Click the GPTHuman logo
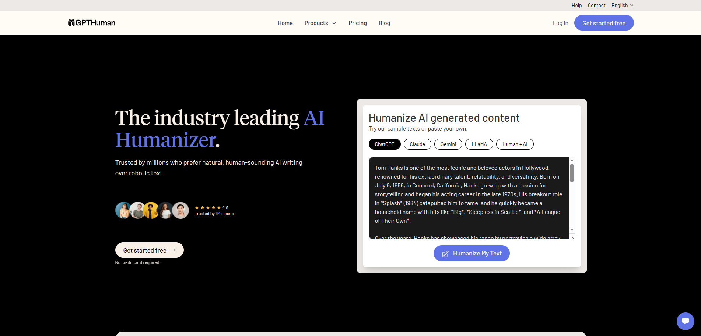The height and width of the screenshot is (336, 701). tap(92, 23)
